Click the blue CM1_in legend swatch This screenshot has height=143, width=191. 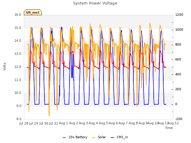(112, 138)
